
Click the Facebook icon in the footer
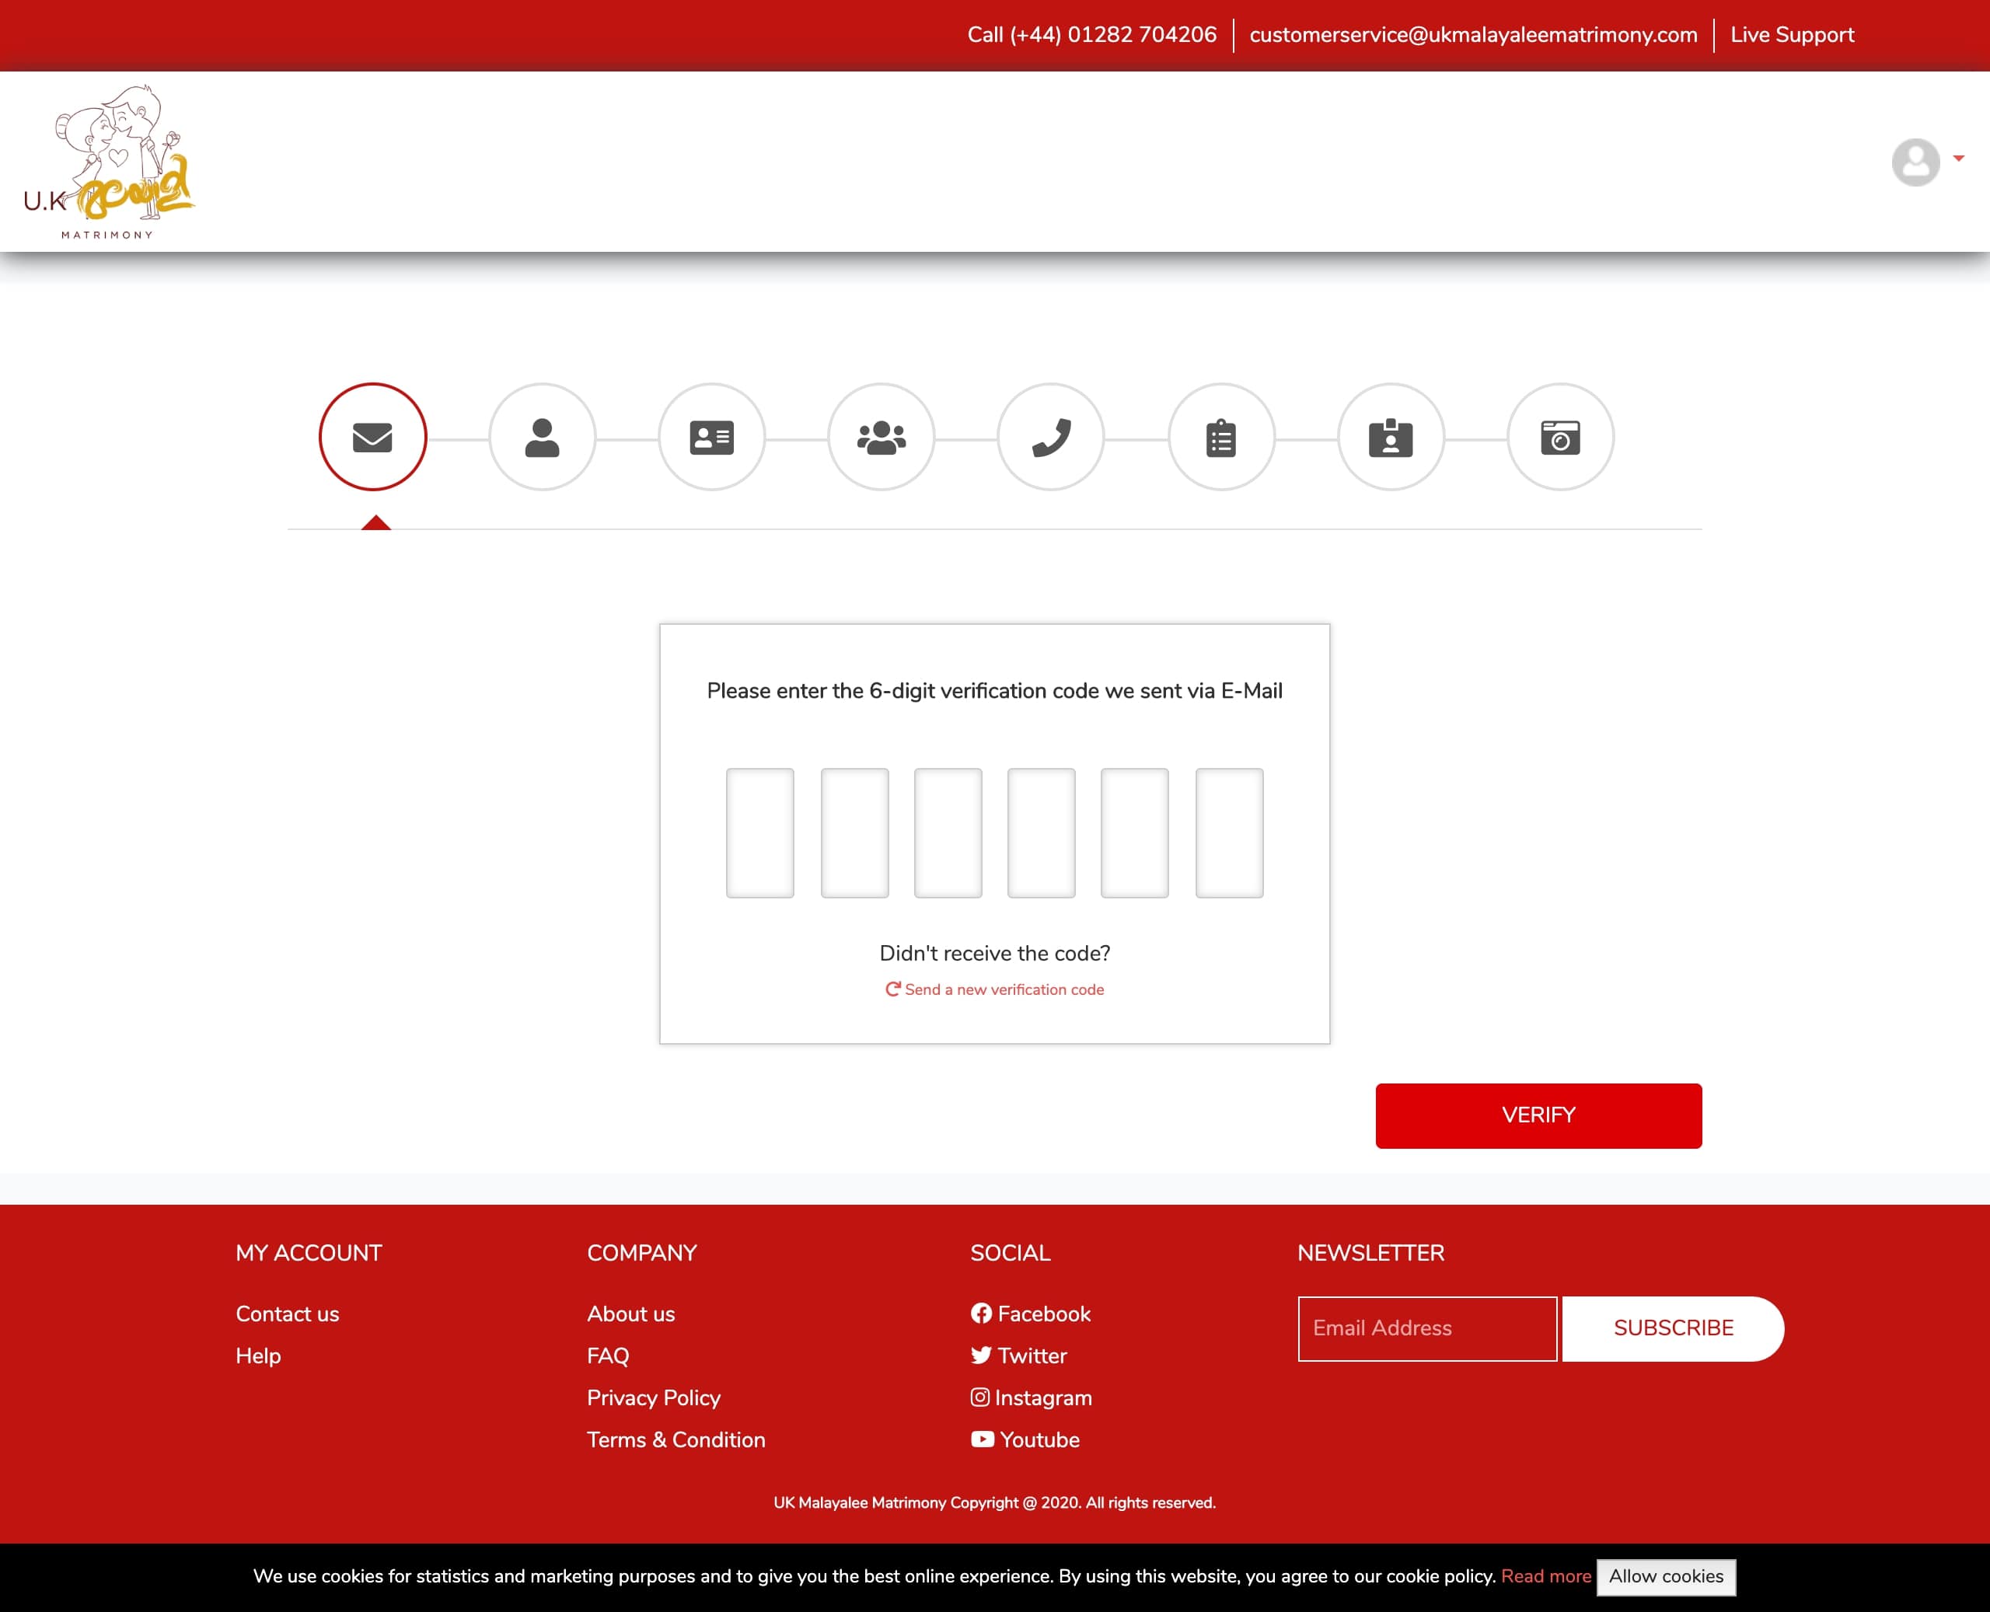[x=982, y=1313]
